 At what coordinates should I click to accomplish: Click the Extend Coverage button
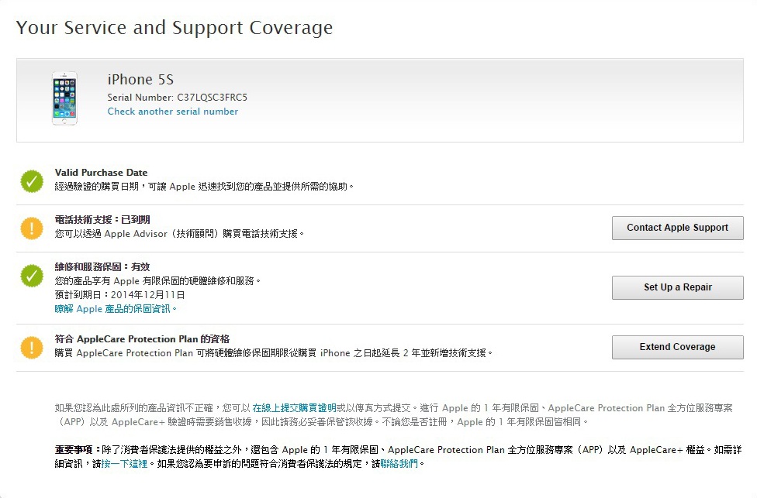point(677,347)
